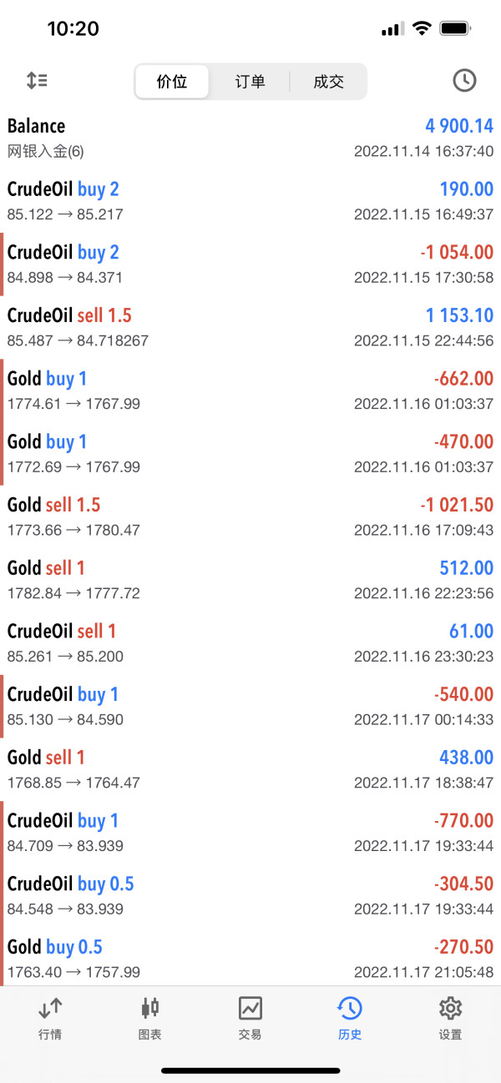Open the Gold sell 1.5 losing trade

click(250, 516)
